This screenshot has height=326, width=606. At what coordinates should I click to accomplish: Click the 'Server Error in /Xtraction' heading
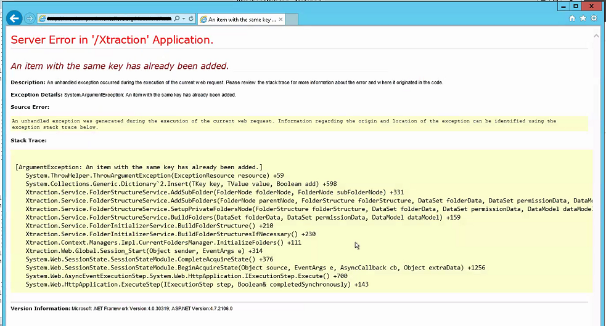(x=112, y=40)
